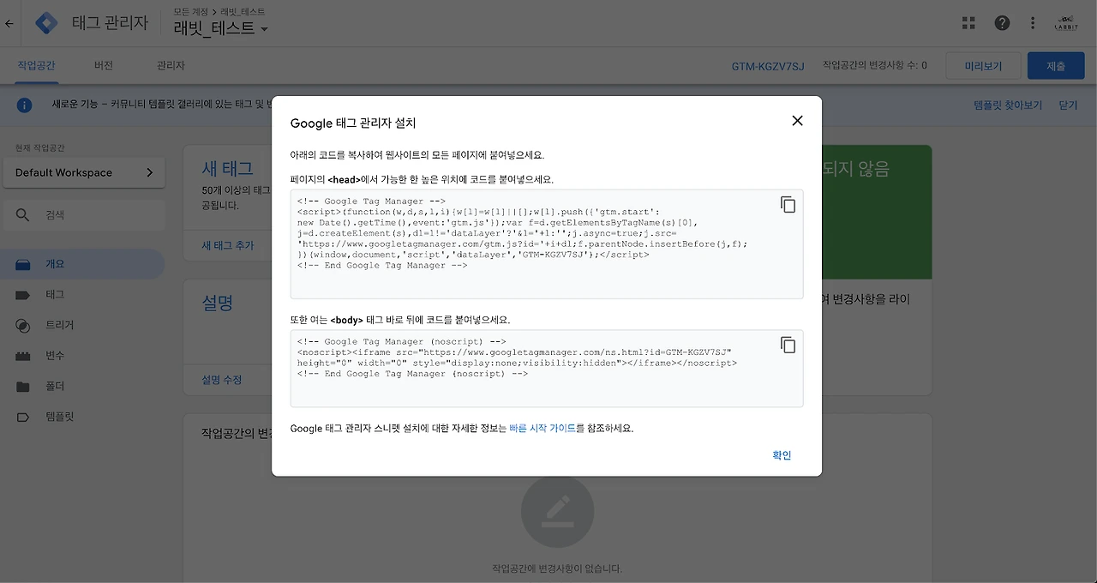1097x583 pixels.
Task: Click the back arrow in header
Action: point(9,23)
